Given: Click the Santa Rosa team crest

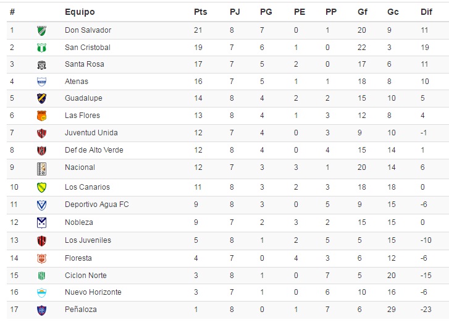Looking at the screenshot, I should (42, 65).
